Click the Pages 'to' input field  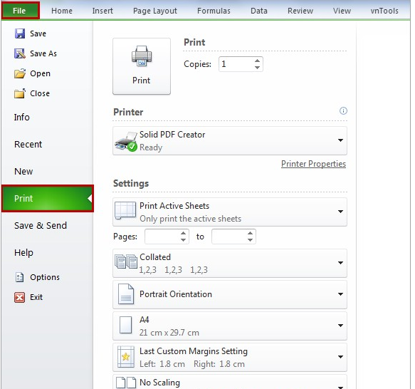(230, 237)
